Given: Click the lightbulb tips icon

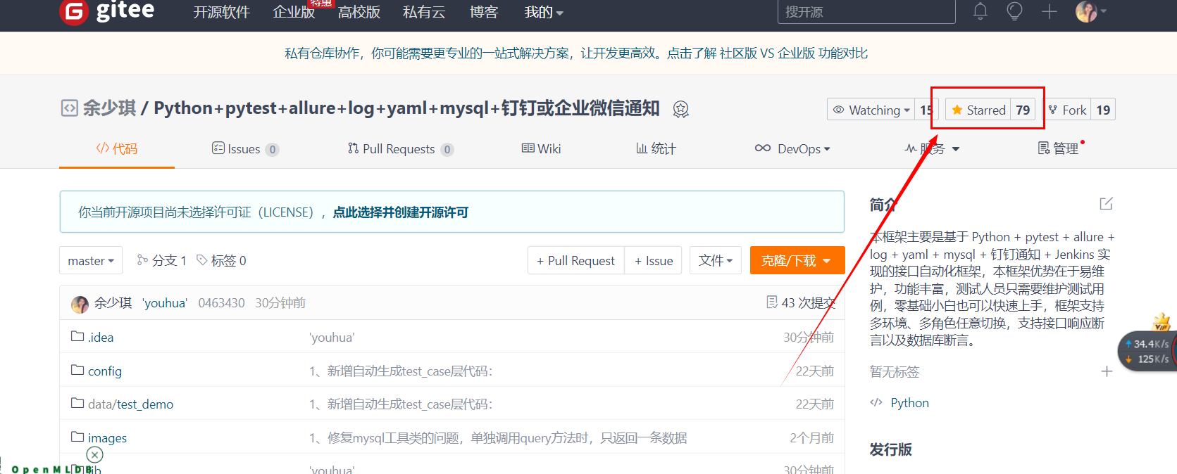Looking at the screenshot, I should [1014, 11].
